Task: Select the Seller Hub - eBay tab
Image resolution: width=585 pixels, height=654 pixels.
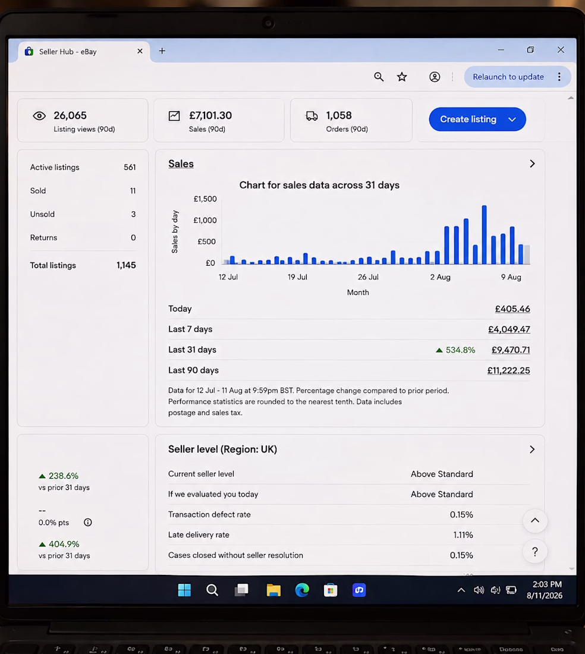Action: [83, 51]
